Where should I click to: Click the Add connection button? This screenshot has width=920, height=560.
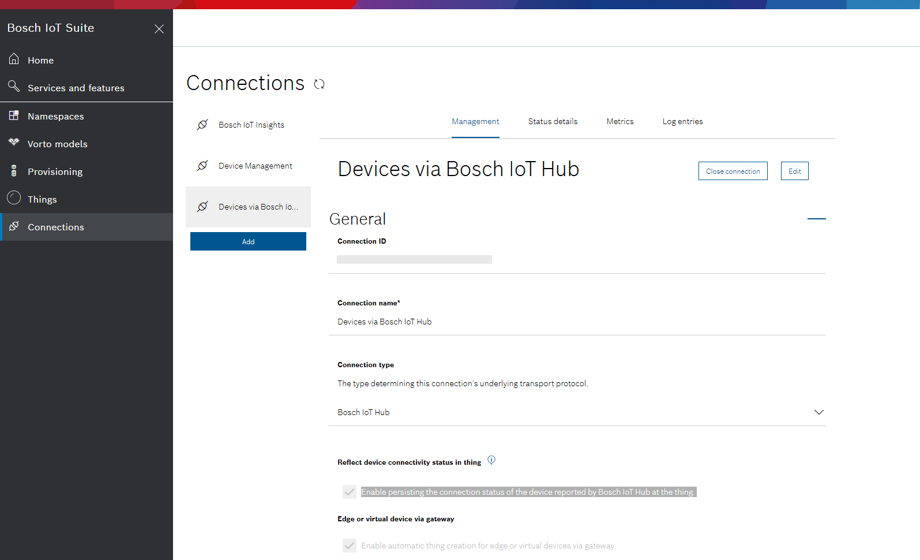click(248, 241)
